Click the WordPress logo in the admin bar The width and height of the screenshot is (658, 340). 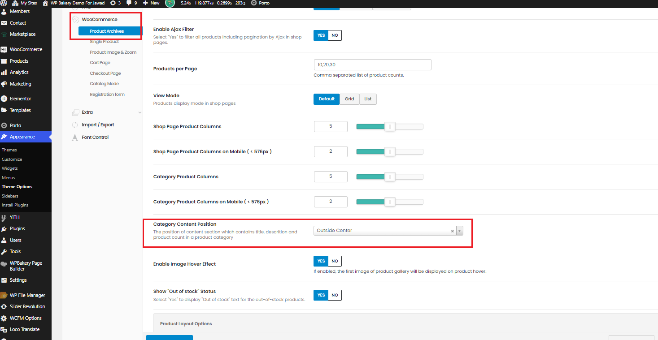click(x=4, y=3)
